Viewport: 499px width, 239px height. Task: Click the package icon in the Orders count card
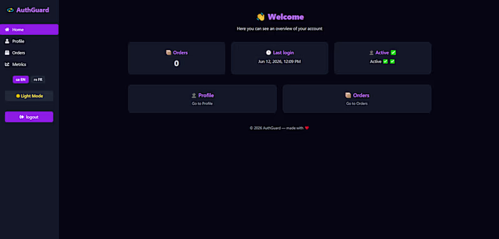[168, 52]
